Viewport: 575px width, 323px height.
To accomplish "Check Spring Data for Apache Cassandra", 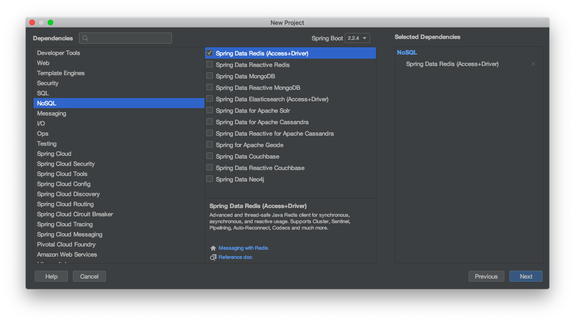I will click(210, 122).
